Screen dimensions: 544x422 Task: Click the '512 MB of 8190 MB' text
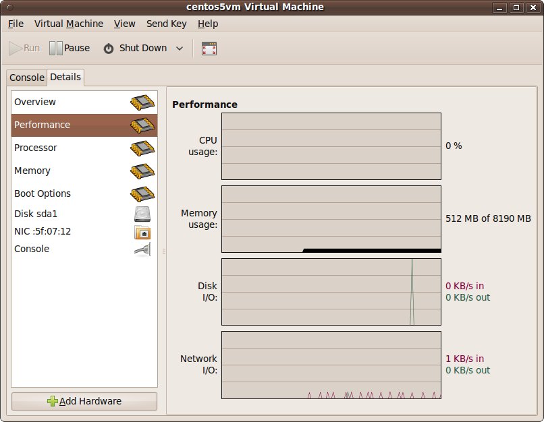pyautogui.click(x=488, y=218)
